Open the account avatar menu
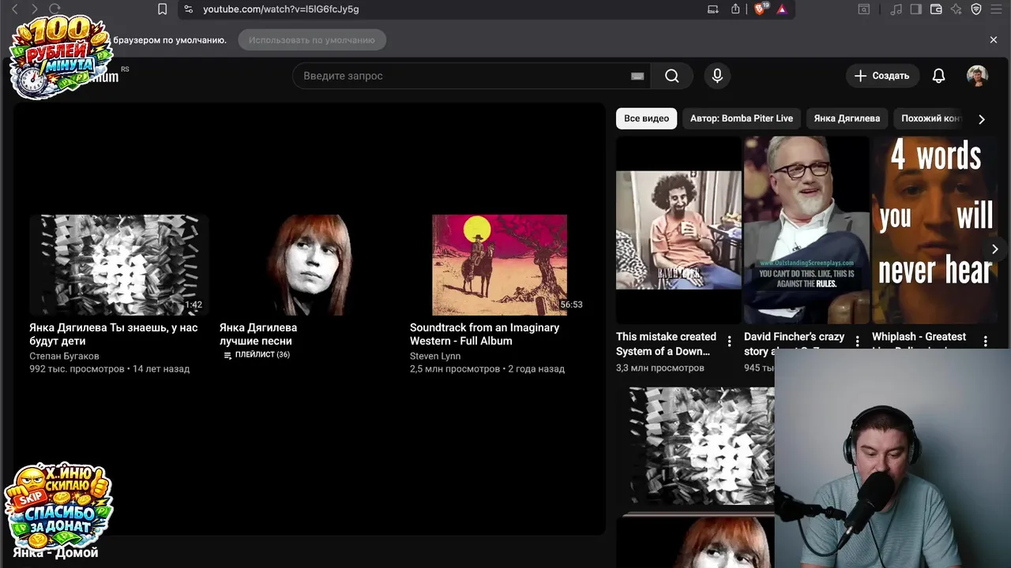Screen dimensions: 1011x568 [977, 76]
